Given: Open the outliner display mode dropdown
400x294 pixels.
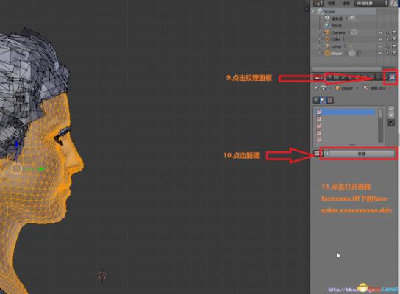Looking at the screenshot, I should tap(371, 4).
